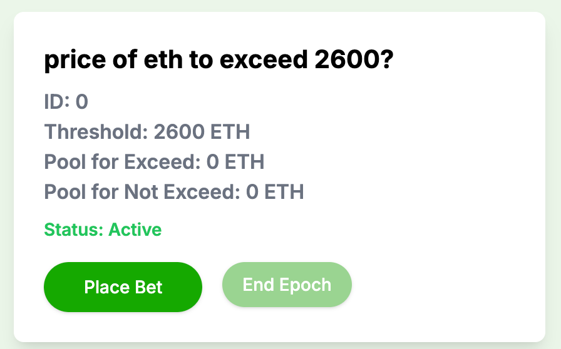The image size is (561, 349).
Task: Click the green 'Status:' label
Action: [x=73, y=230]
